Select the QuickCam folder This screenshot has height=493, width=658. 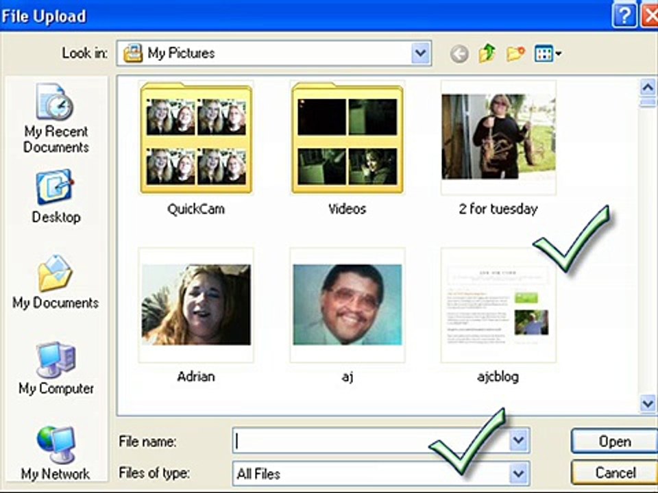point(196,138)
